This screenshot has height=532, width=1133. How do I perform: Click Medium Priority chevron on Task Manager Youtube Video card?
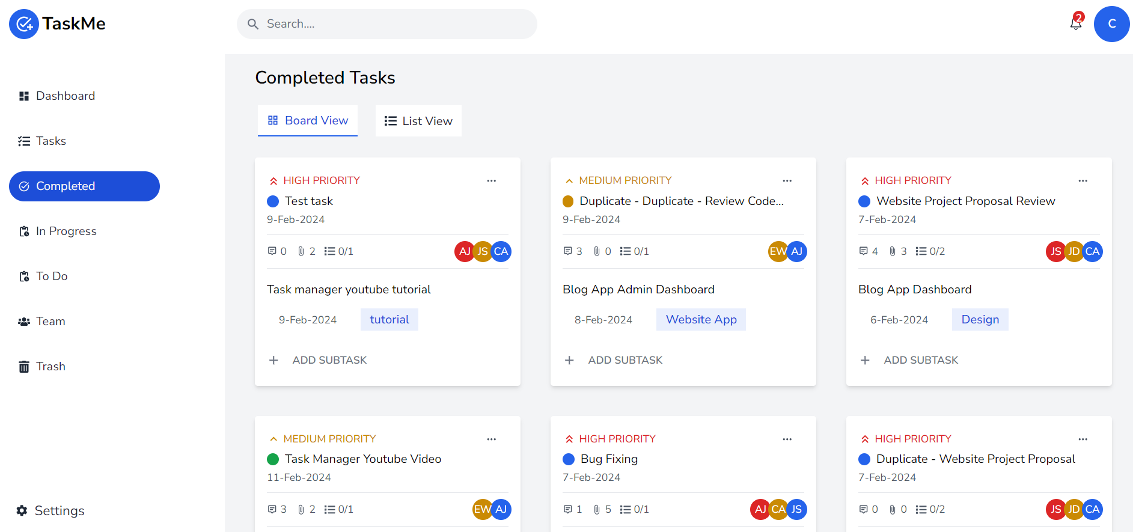(x=273, y=439)
